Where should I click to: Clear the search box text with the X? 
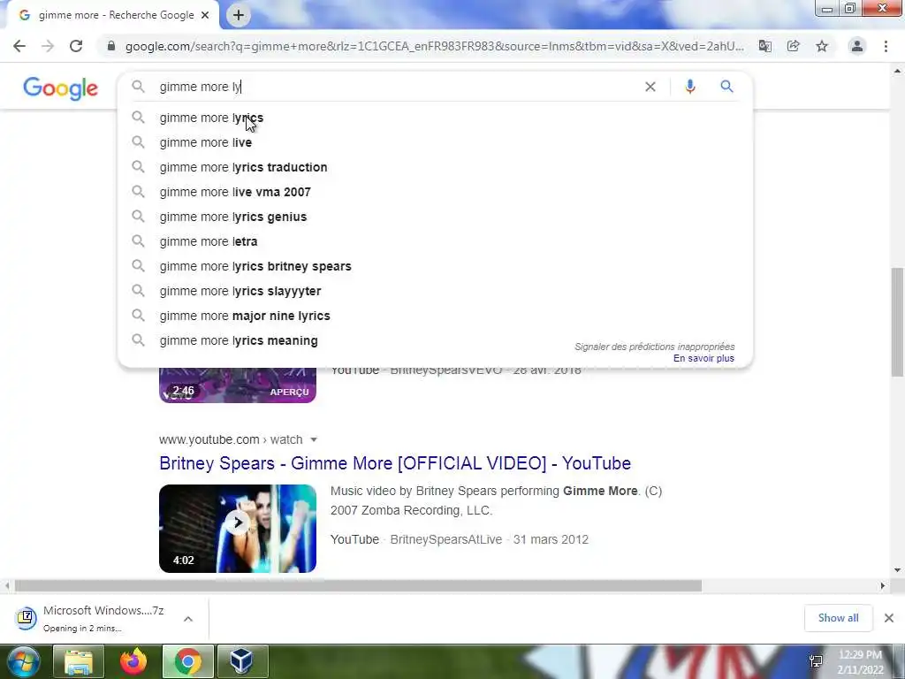(650, 87)
